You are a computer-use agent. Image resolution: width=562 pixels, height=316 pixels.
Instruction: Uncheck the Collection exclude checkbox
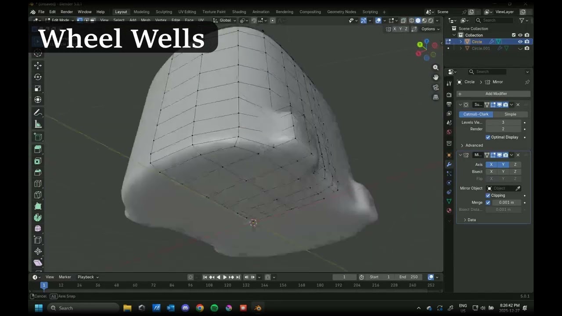[x=514, y=35]
